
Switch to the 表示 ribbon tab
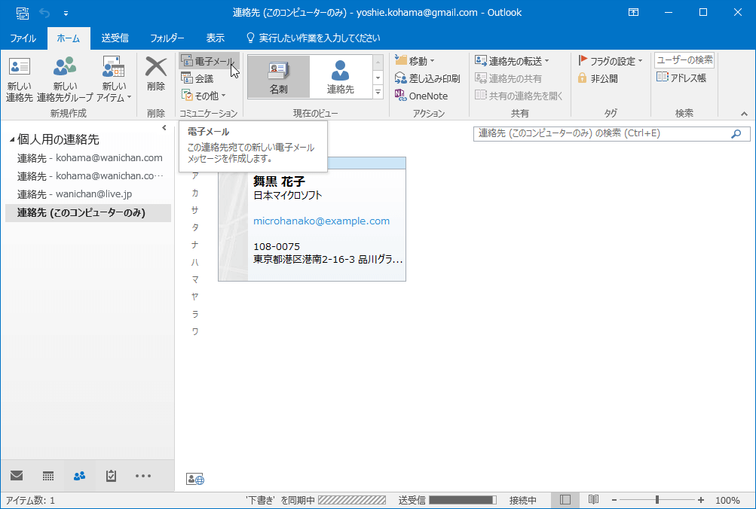tap(215, 38)
